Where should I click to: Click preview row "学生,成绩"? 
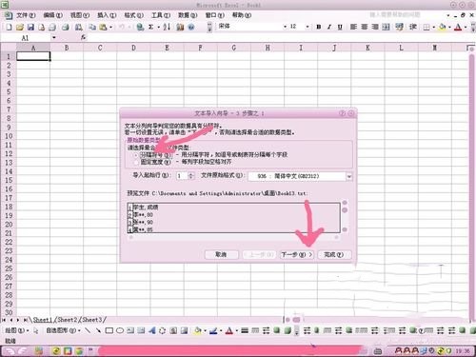[x=146, y=208]
